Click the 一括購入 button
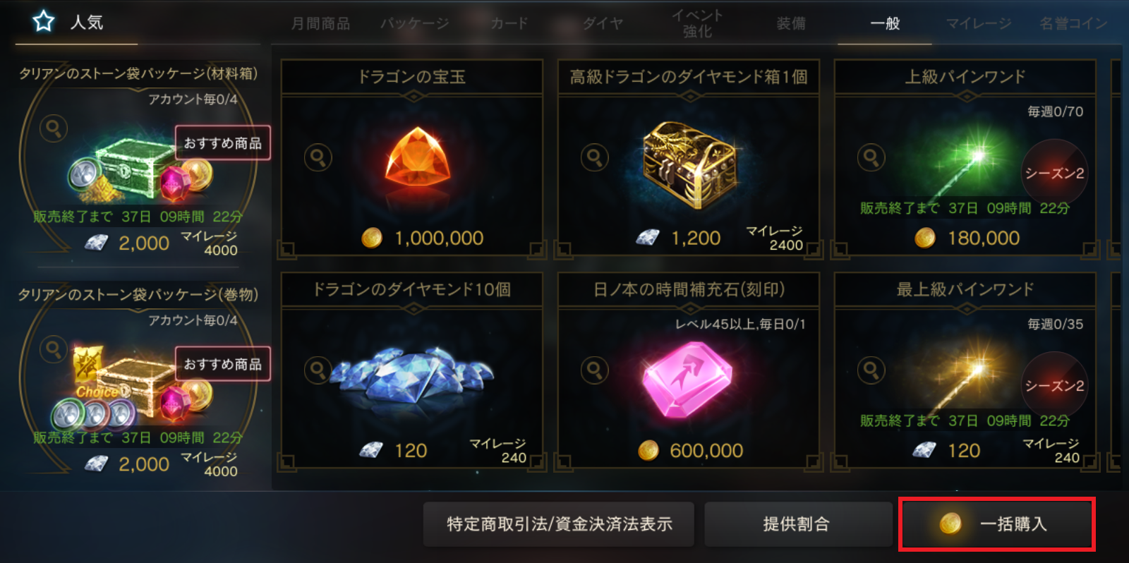This screenshot has height=563, width=1129. point(996,523)
